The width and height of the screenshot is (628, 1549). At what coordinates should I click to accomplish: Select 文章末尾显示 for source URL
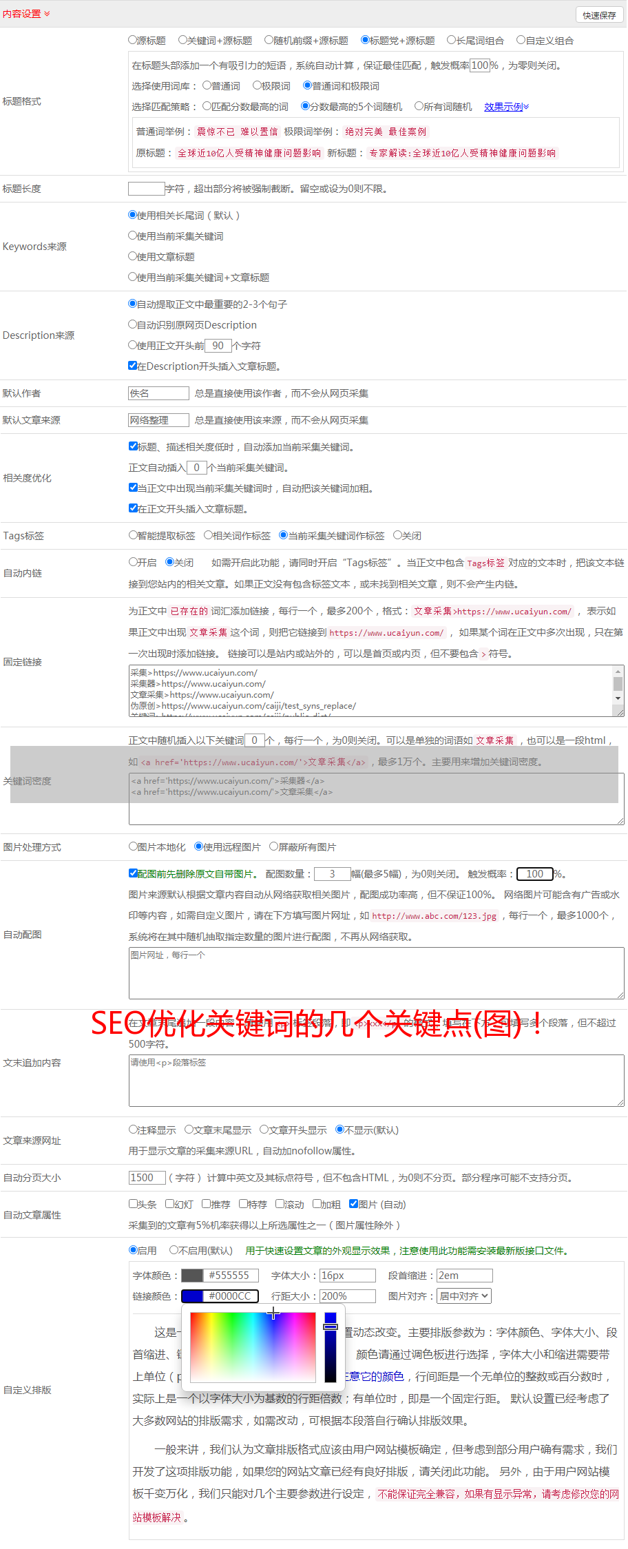189,1130
